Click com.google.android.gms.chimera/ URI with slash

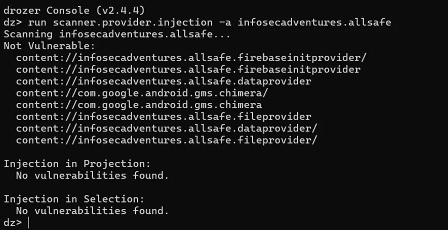tap(142, 93)
